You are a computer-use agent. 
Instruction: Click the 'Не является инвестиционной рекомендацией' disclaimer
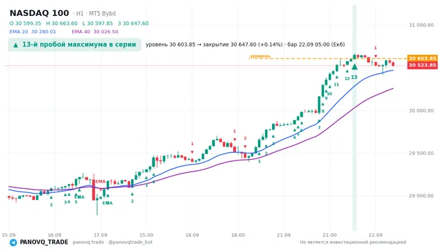point(353,242)
